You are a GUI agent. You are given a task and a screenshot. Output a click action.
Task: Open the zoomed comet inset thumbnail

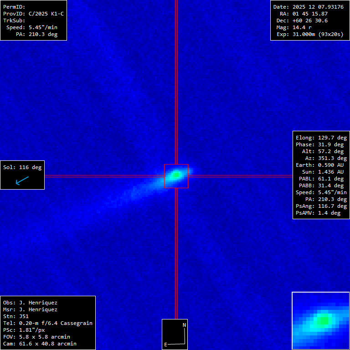pos(320,320)
